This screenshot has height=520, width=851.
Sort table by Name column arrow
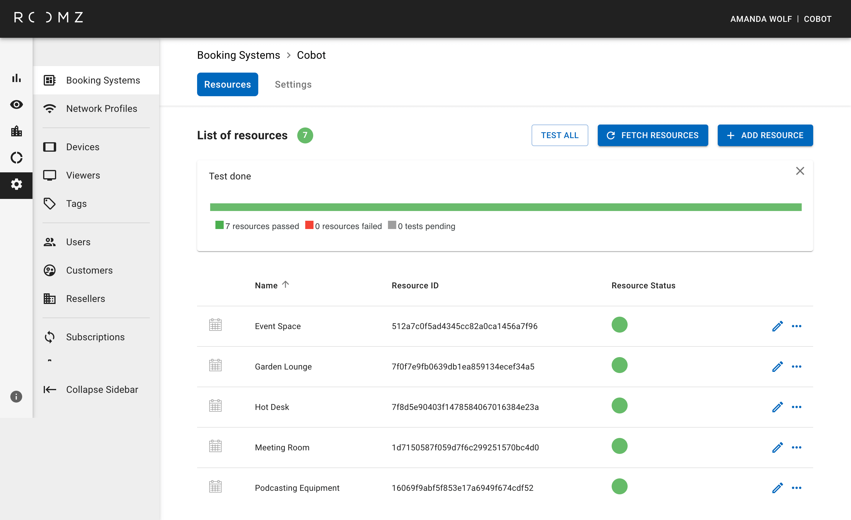[285, 285]
